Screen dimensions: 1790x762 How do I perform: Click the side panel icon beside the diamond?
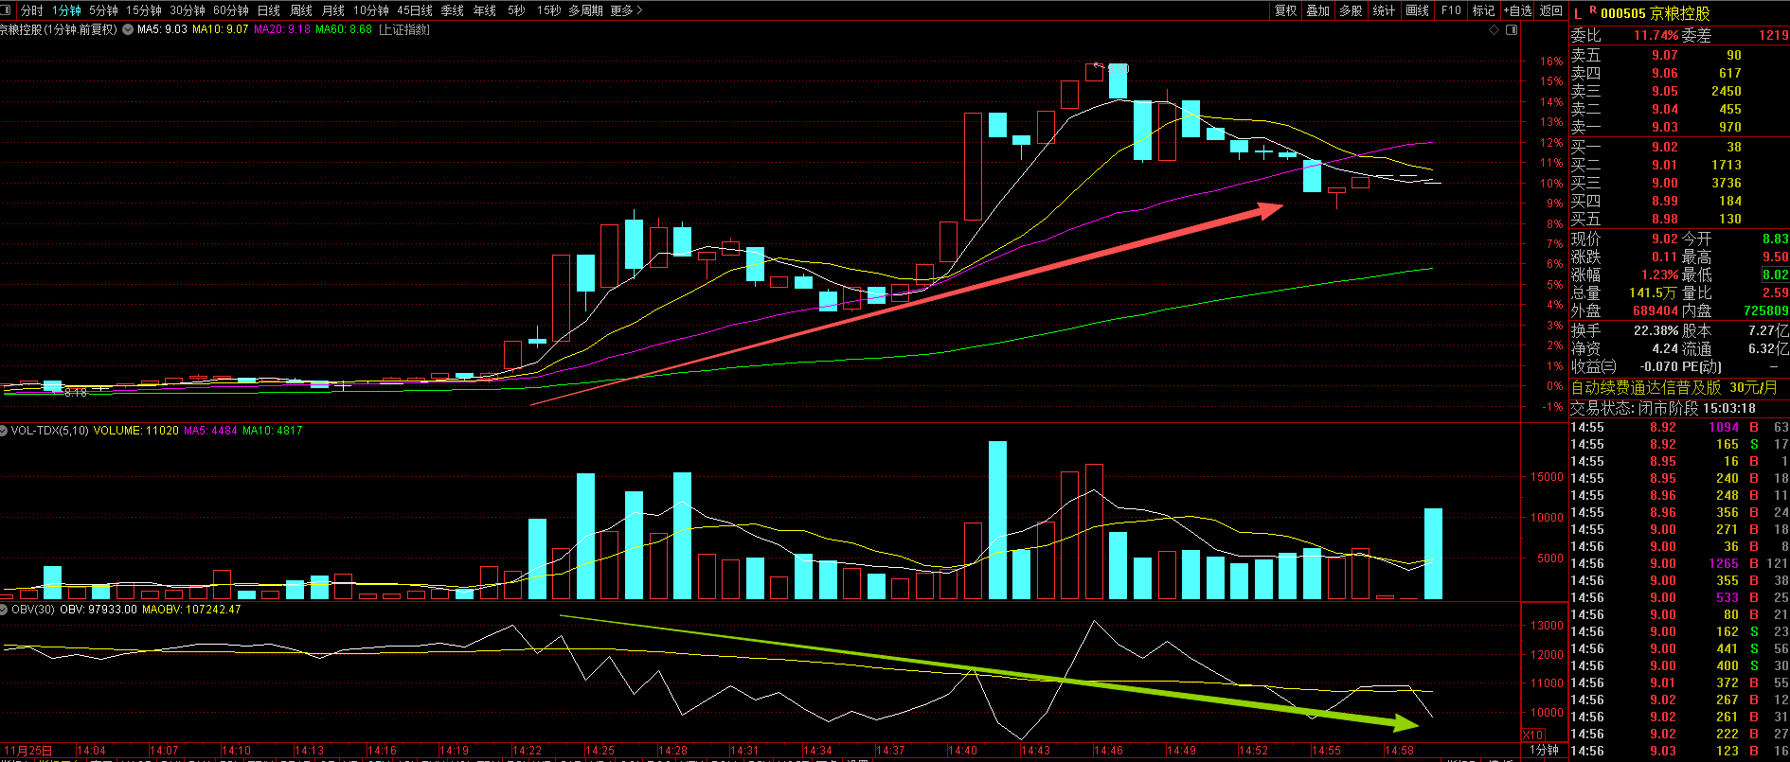pyautogui.click(x=1512, y=30)
